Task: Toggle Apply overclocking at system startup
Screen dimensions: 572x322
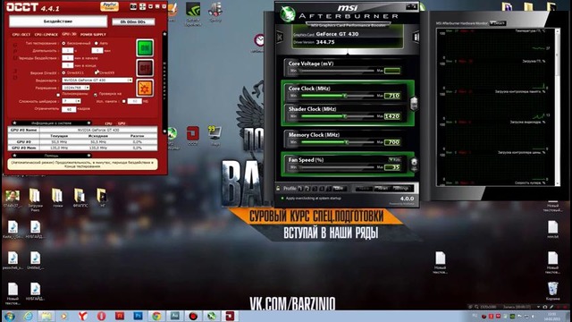Action: tap(312, 199)
